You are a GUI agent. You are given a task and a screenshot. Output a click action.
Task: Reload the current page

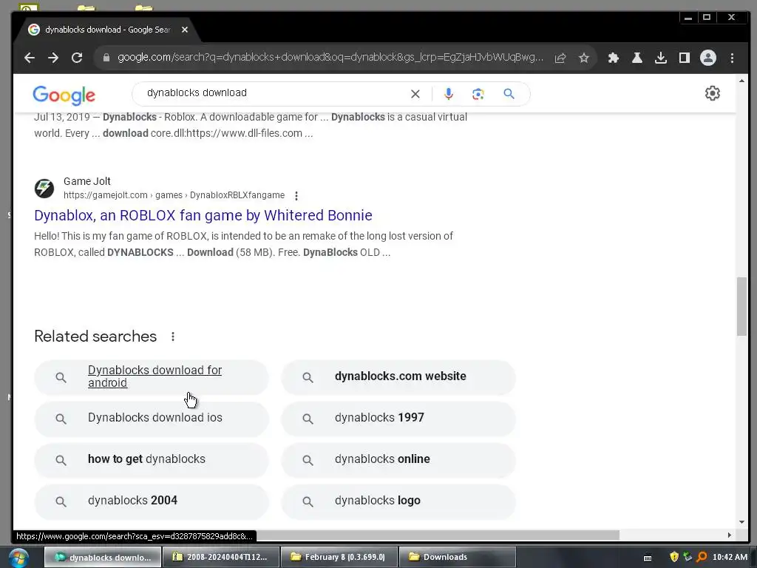point(77,58)
